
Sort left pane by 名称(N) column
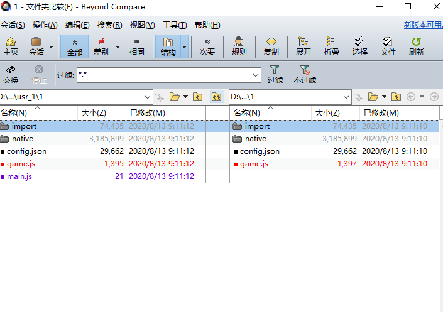point(39,113)
